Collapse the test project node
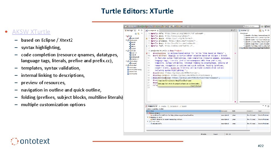This screenshot has height=152, width=271. (126, 36)
